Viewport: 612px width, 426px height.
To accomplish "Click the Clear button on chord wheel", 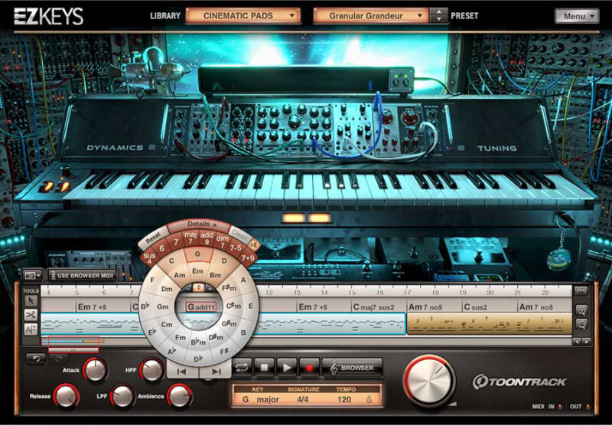I will 239,233.
